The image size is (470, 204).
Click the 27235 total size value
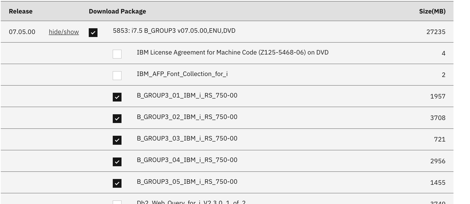pos(436,32)
